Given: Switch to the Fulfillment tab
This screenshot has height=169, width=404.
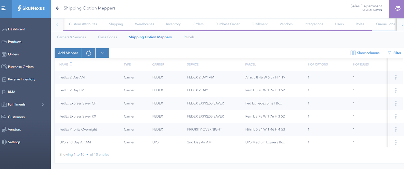Looking at the screenshot, I should [259, 24].
